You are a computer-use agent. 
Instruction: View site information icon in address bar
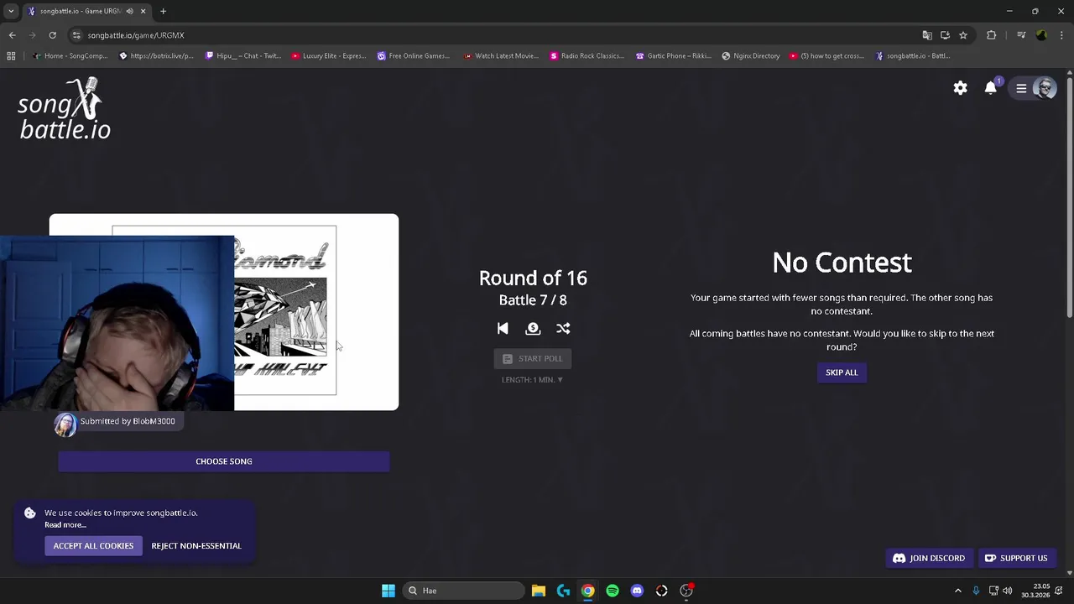click(x=76, y=35)
